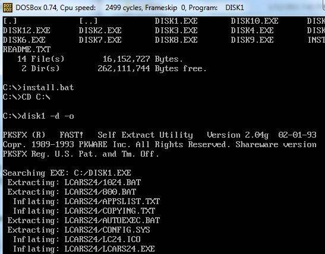Click README.TXT file entry

(x=27, y=49)
